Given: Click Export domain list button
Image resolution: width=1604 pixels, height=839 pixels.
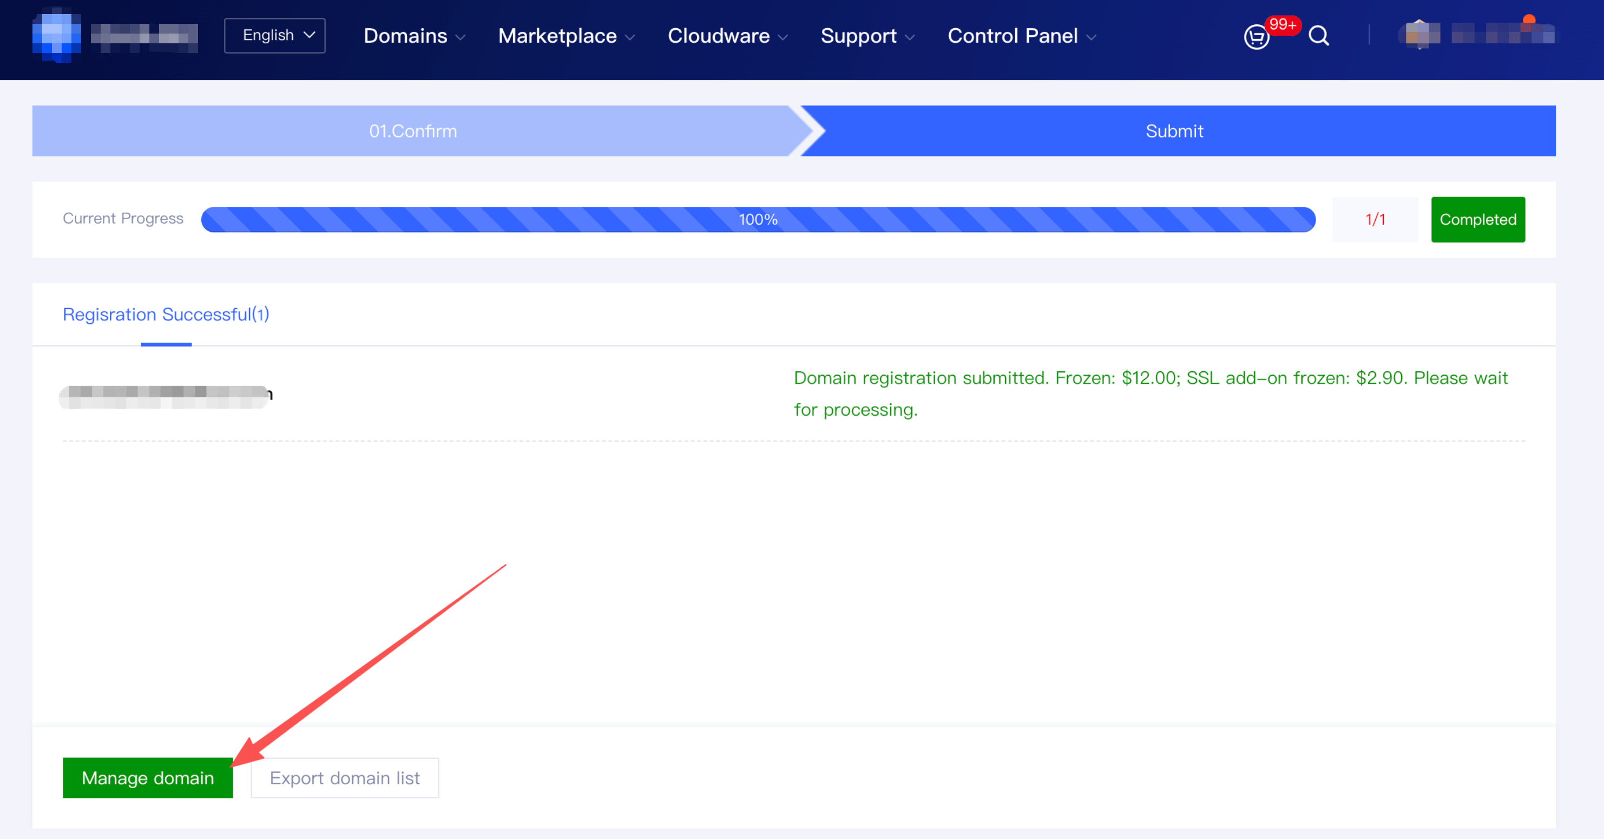Looking at the screenshot, I should pos(344,778).
